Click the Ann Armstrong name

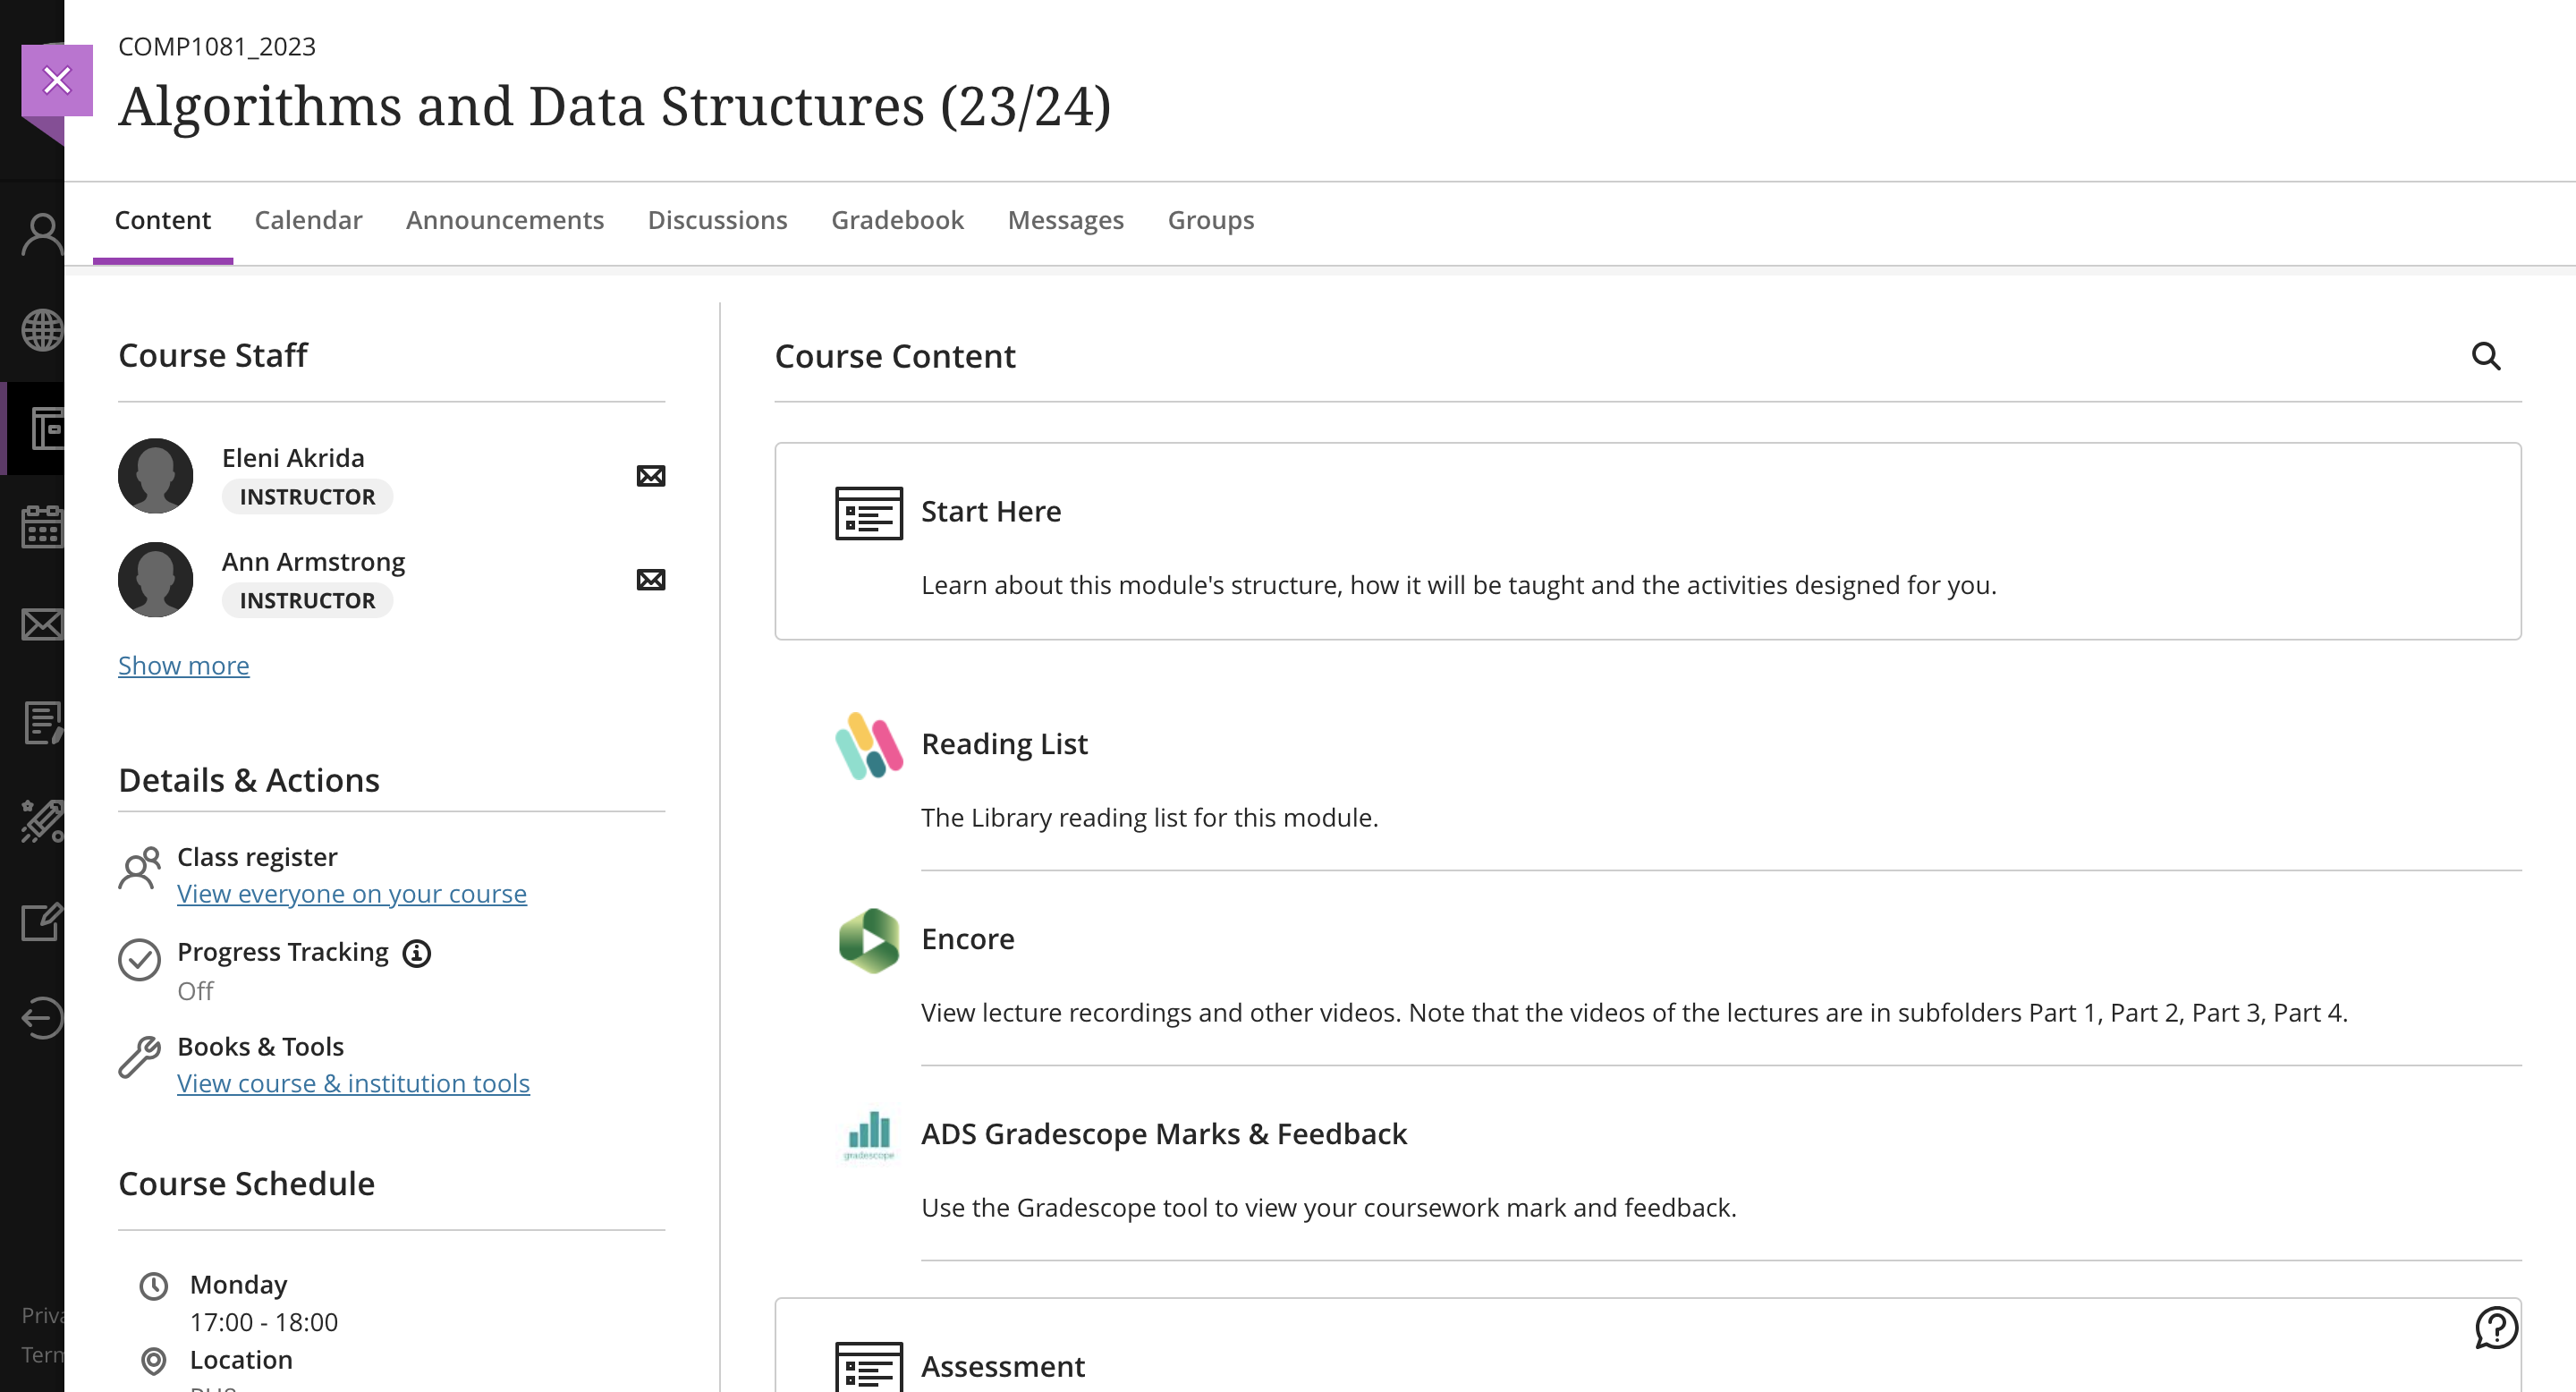[313, 562]
